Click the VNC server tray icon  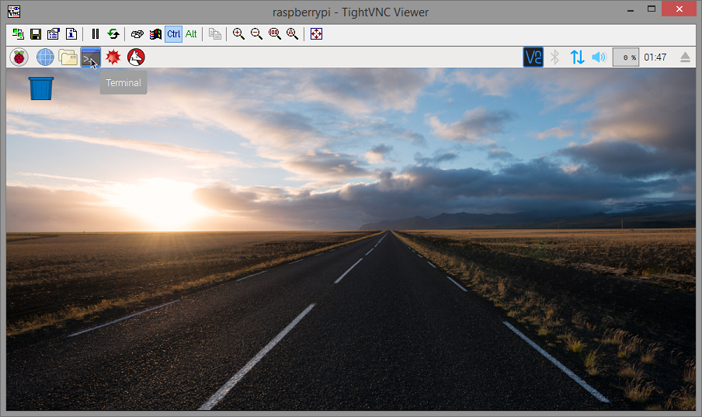(x=533, y=57)
